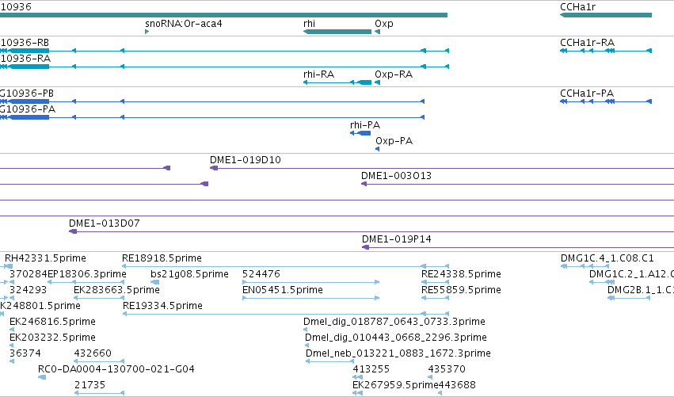Click the rhi-RA transcript label
674x397 pixels.
pyautogui.click(x=318, y=74)
